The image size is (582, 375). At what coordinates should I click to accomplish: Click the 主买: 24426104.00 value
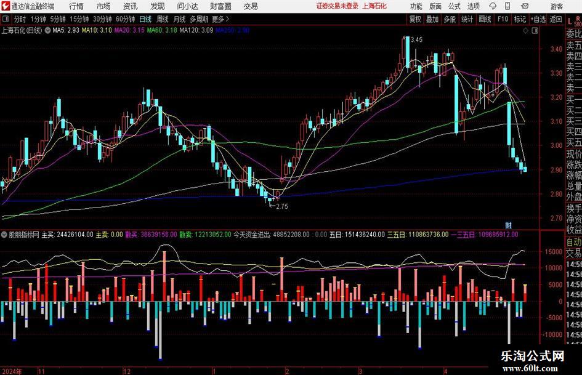click(x=67, y=235)
